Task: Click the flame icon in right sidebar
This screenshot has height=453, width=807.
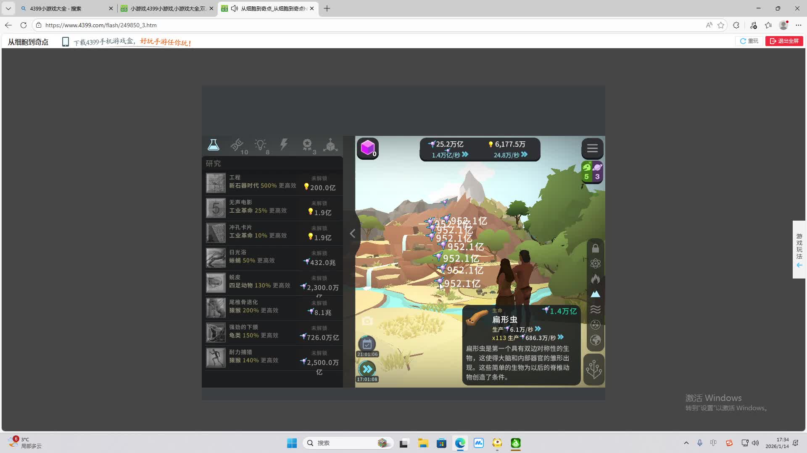Action: (x=595, y=279)
